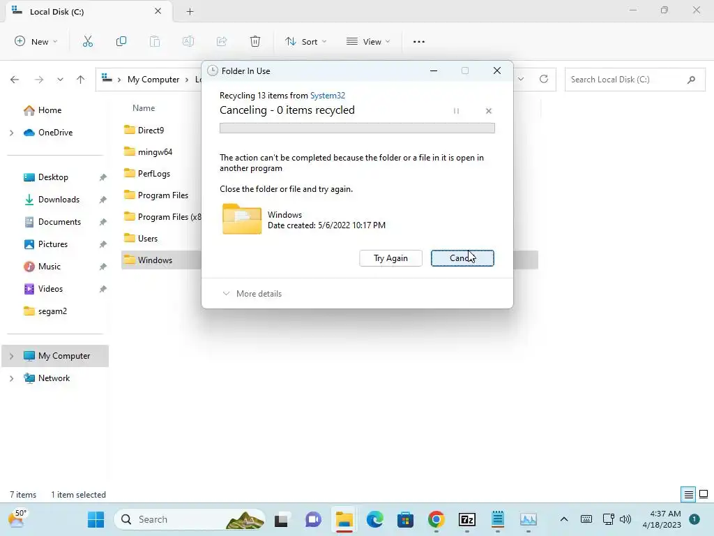Image resolution: width=714 pixels, height=536 pixels.
Task: Cancel operation with small X beside pause
Action: coord(489,111)
